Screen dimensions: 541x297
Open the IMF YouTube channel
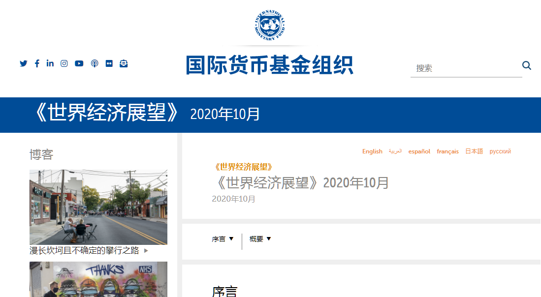[x=79, y=63]
